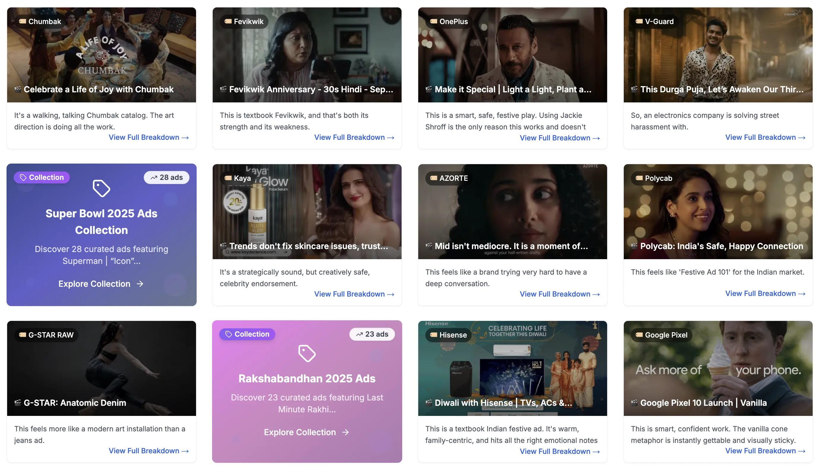Open Explore Collection for Rakshabandhan 2025 Ads
Image resolution: width=821 pixels, height=472 pixels.
306,432
